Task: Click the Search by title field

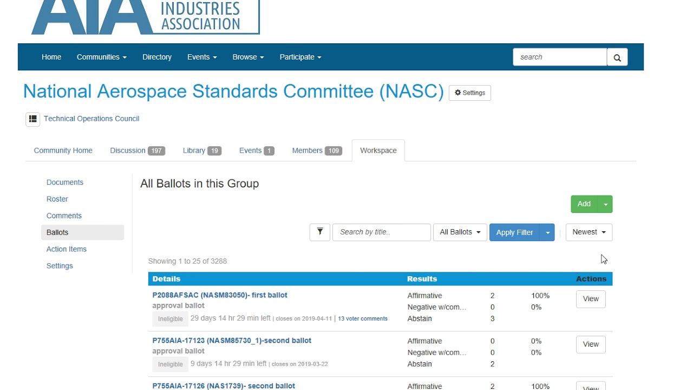Action: pos(382,232)
